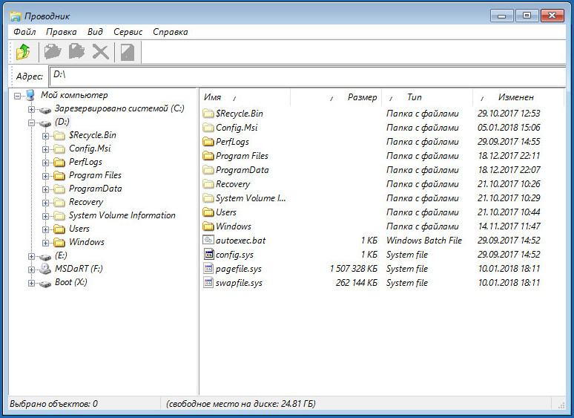Image resolution: width=574 pixels, height=418 pixels.
Task: Click the grayed Properties page toolbar icon
Action: [128, 52]
